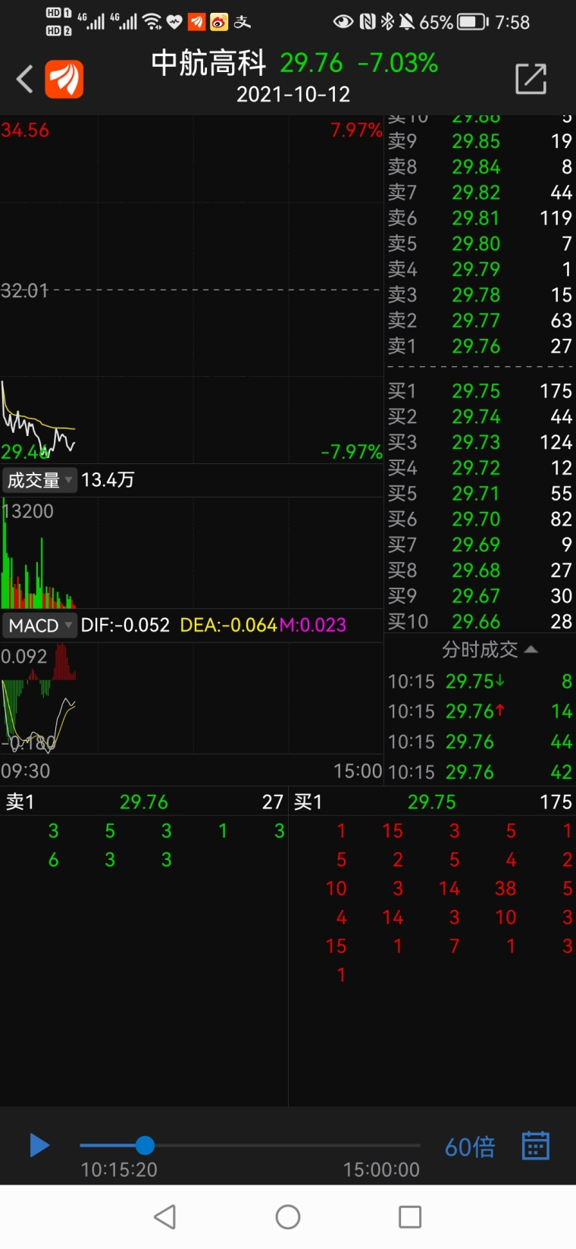Change the 60倍 playback speed
Image resolution: width=576 pixels, height=1249 pixels.
470,1147
